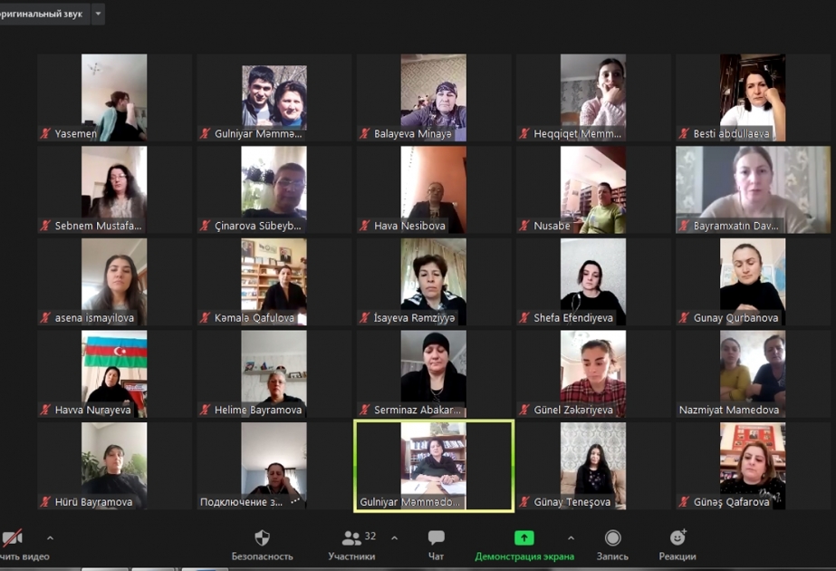The width and height of the screenshot is (836, 571).
Task: Click participant count 32
Action: coord(370,536)
